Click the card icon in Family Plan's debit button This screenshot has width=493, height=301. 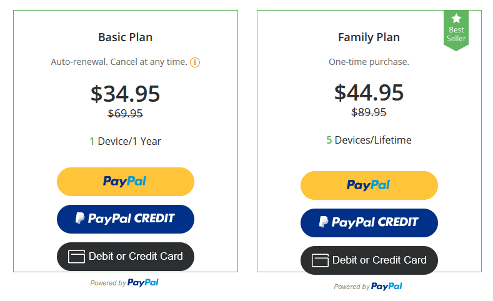pyautogui.click(x=320, y=260)
